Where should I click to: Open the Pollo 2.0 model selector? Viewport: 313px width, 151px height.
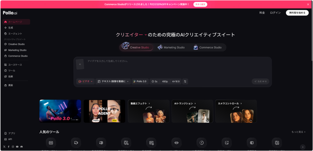140,82
